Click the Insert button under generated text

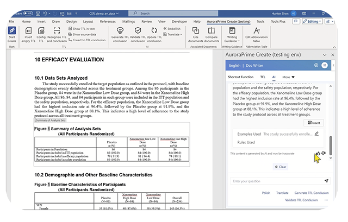pos(314,123)
